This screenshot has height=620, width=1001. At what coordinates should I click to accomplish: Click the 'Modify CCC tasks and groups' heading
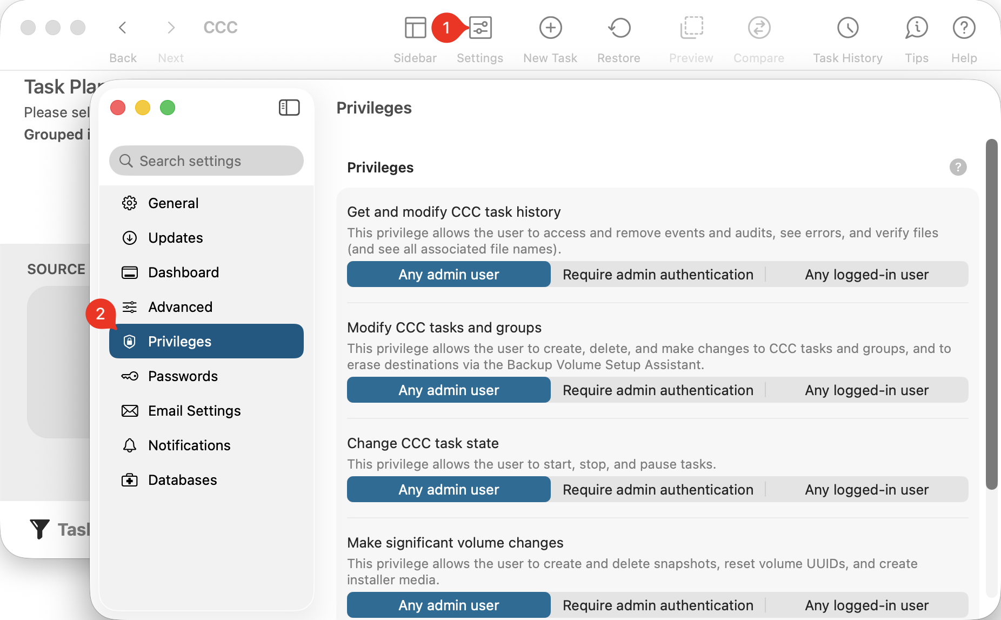tap(444, 328)
